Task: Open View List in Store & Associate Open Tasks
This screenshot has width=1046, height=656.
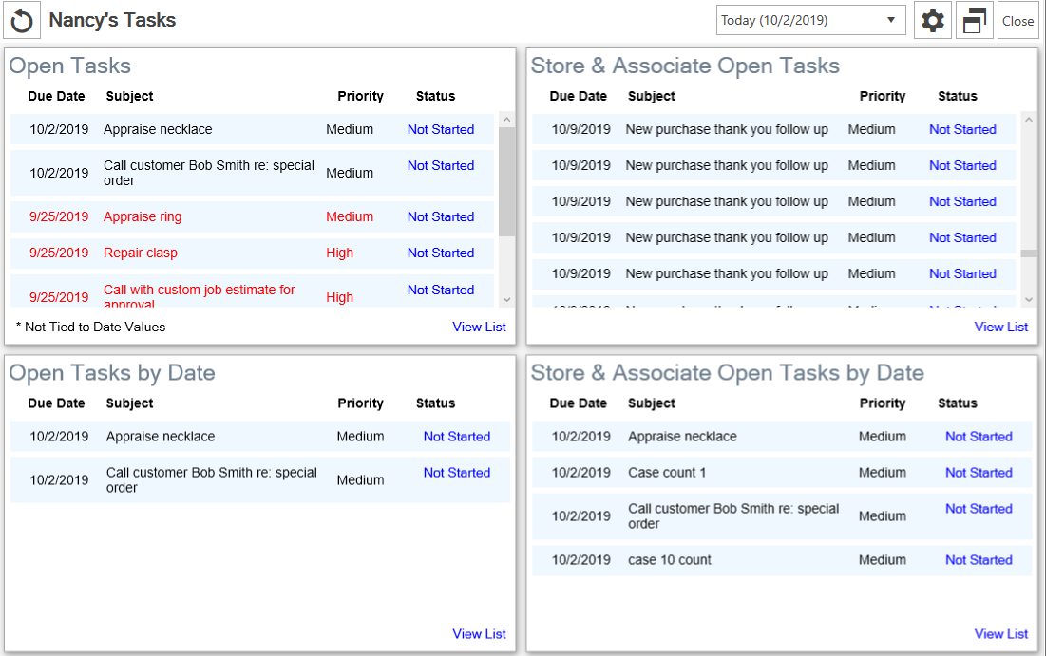Action: click(x=1000, y=327)
